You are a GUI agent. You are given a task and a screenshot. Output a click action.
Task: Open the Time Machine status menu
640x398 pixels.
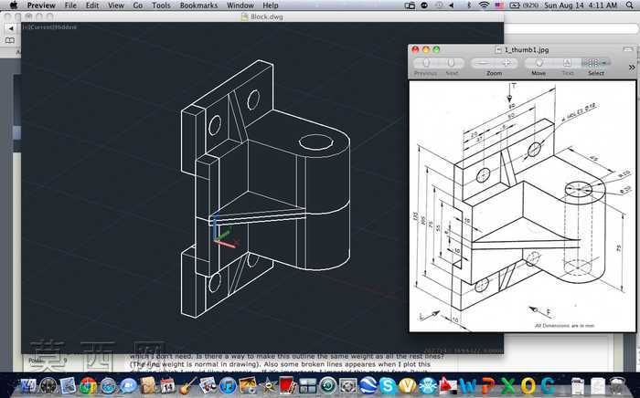pyautogui.click(x=439, y=5)
